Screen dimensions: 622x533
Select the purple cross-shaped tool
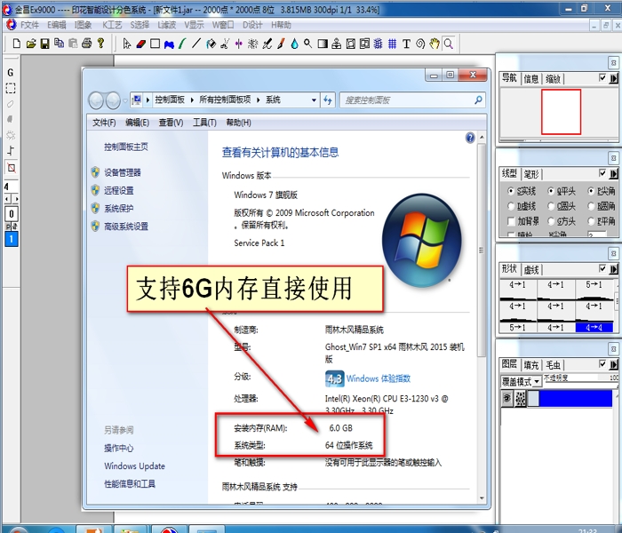click(238, 44)
